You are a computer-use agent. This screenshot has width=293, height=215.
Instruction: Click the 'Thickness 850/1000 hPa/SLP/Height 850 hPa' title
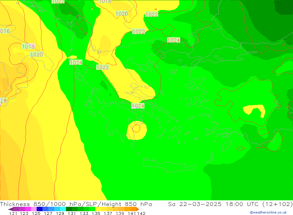76,204
